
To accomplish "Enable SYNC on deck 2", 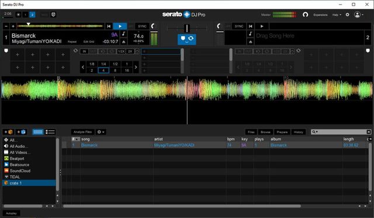I will coord(239,26).
